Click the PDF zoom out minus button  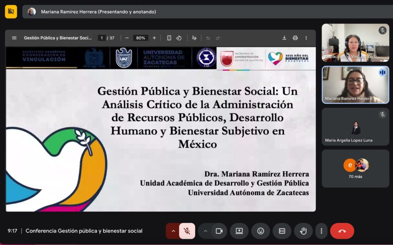coord(127,38)
